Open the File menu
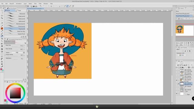 (x=2, y=4)
